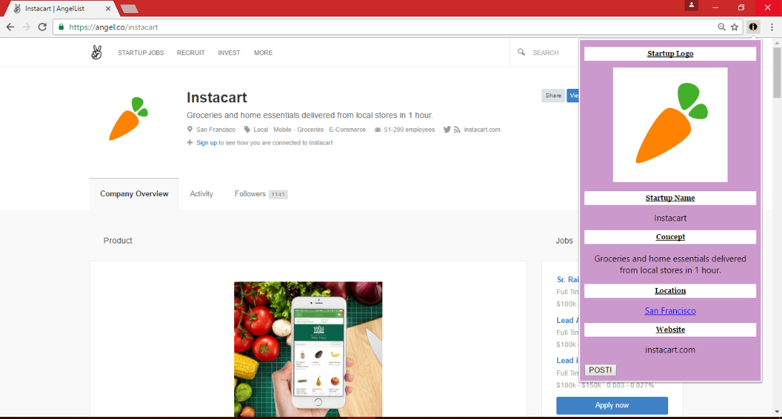Click the vertical scrollbar thumb
Screen dimensions: 782x419
pos(777,73)
